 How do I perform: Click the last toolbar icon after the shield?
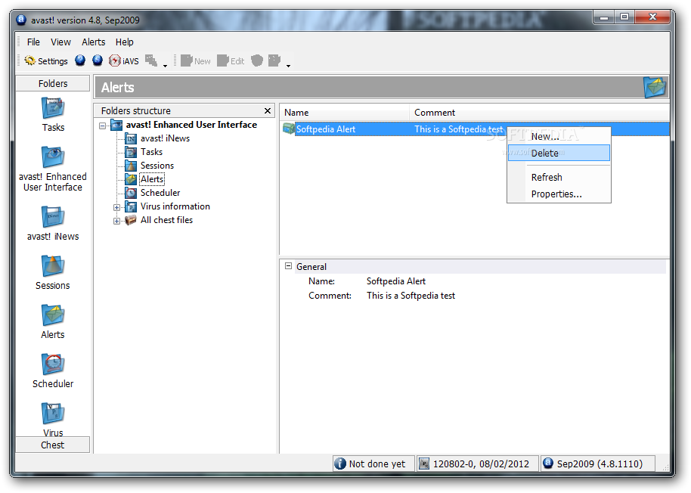(x=274, y=60)
